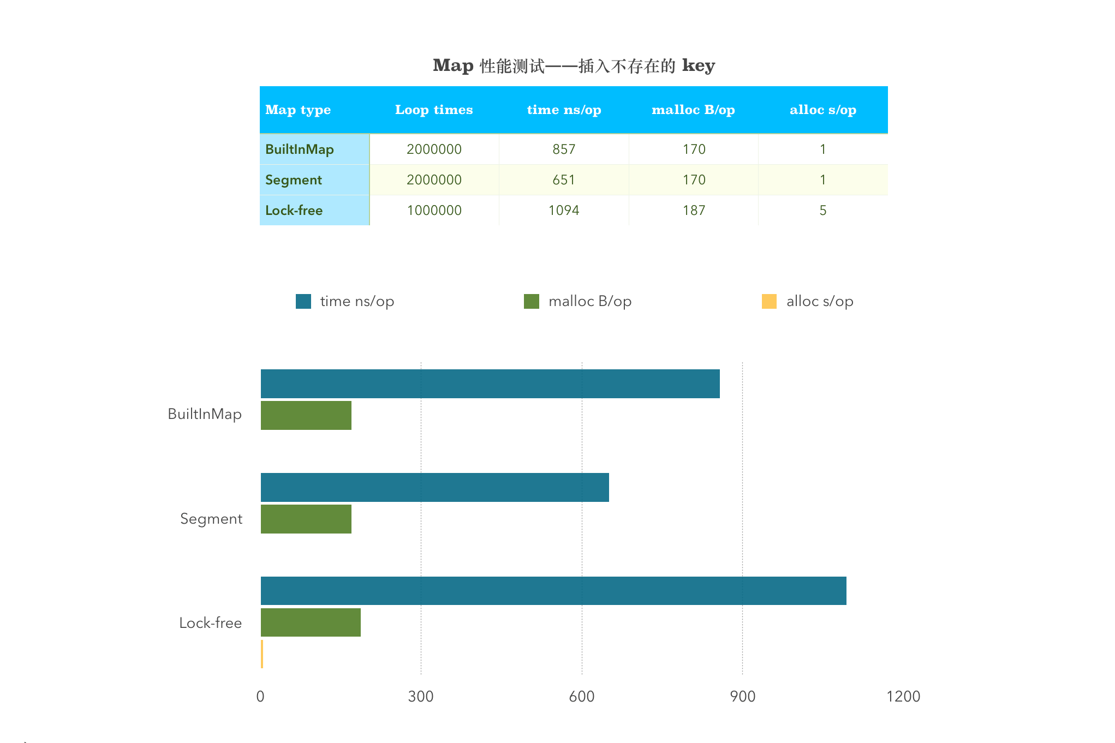Screen dimensions: 1115x743
Task: Click the BuiltInMap time bar in chart
Action: coord(490,384)
